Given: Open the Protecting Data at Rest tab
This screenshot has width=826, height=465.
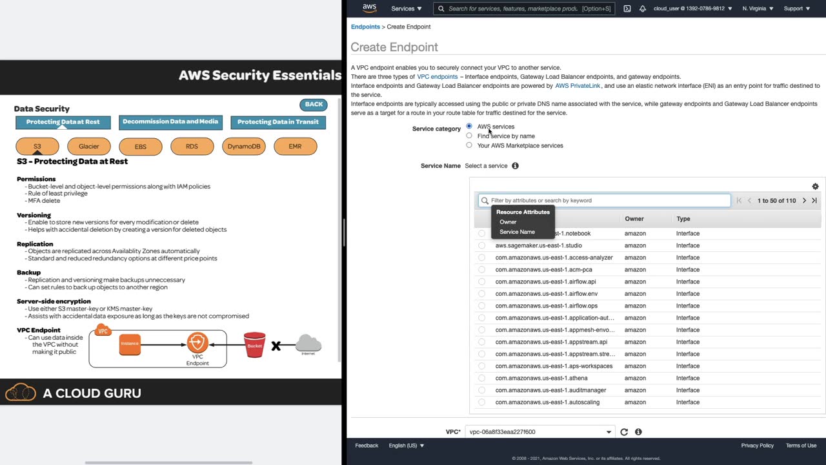Looking at the screenshot, I should (x=63, y=122).
